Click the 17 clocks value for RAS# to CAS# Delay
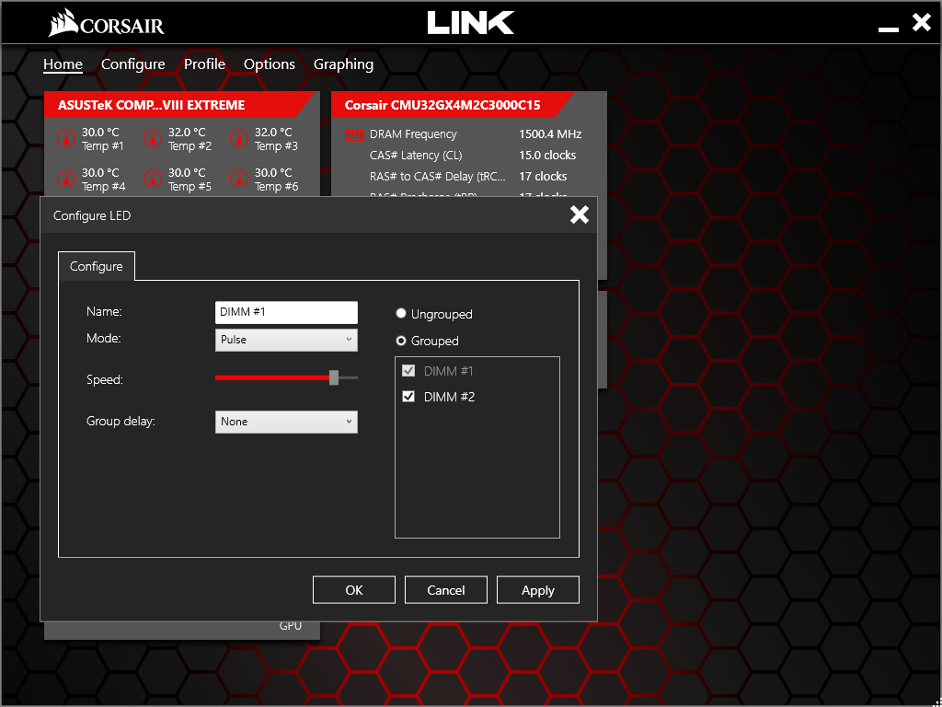Screen dimensions: 942x707 click(x=543, y=176)
